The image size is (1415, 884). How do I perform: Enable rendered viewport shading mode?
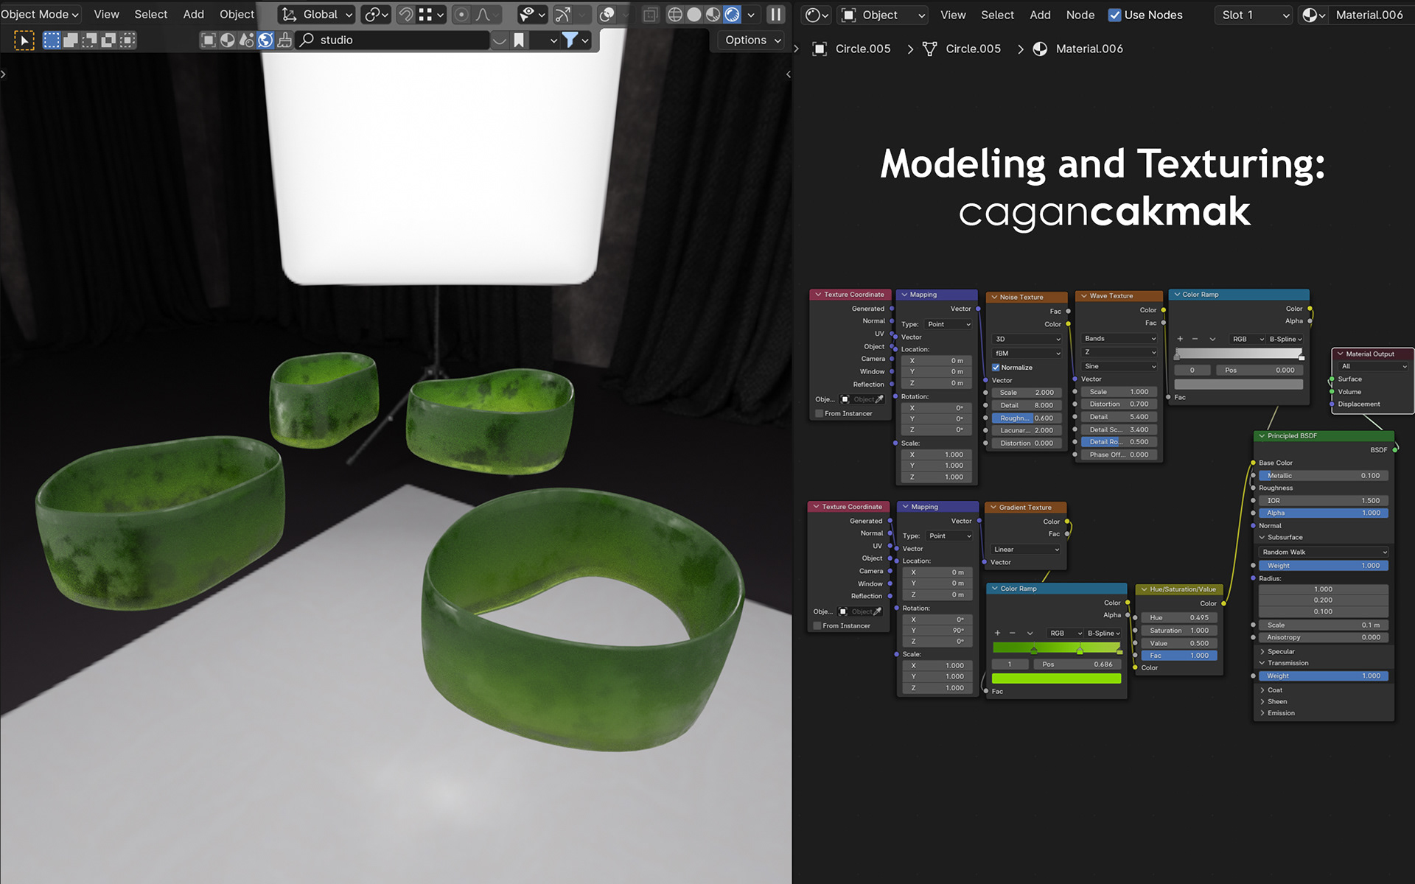[x=732, y=15]
